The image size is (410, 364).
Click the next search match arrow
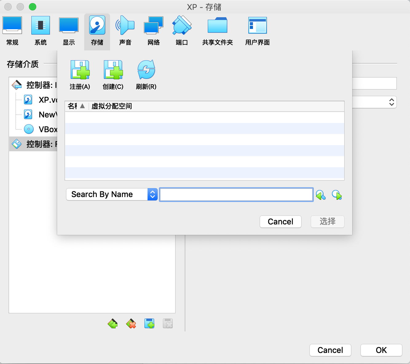pyautogui.click(x=337, y=195)
